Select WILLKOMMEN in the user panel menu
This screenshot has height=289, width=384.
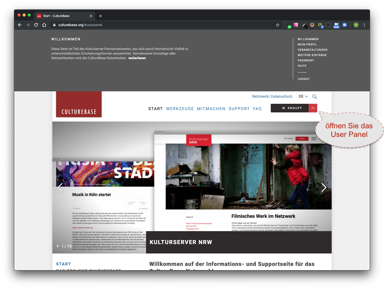tap(308, 39)
